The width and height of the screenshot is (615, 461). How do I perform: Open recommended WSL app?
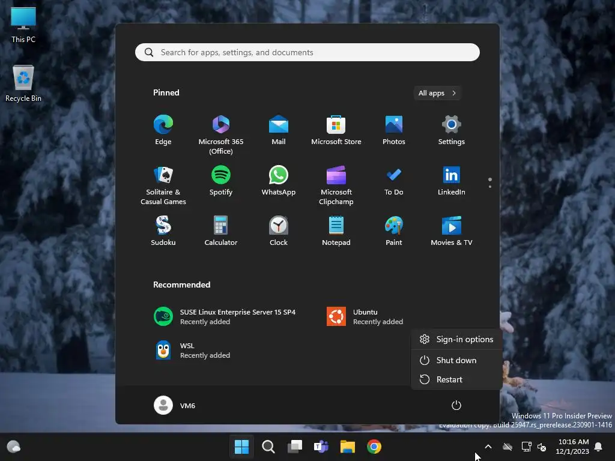(x=193, y=351)
